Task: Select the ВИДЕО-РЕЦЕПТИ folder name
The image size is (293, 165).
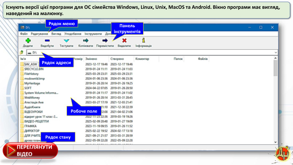Action: click(36, 121)
